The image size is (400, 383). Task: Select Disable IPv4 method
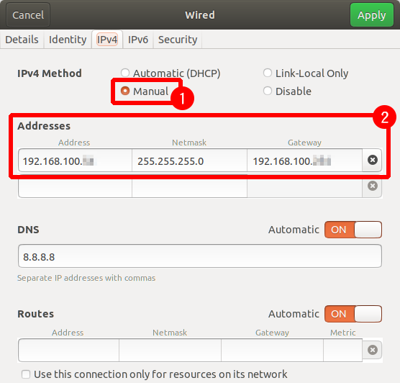click(x=287, y=91)
